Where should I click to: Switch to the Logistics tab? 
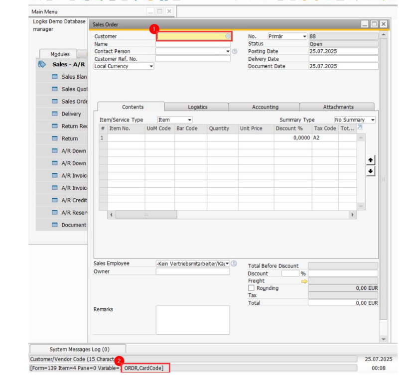[197, 107]
